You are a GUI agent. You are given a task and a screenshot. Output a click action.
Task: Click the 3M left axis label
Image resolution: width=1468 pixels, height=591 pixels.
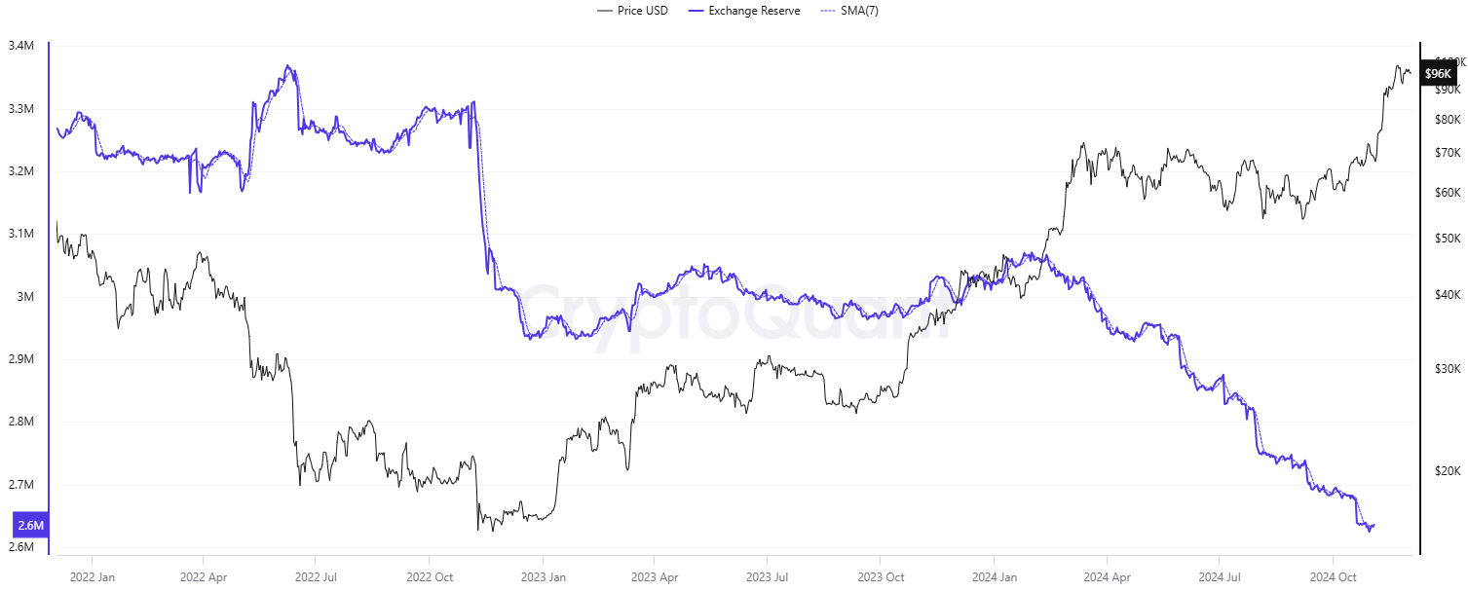[x=27, y=297]
